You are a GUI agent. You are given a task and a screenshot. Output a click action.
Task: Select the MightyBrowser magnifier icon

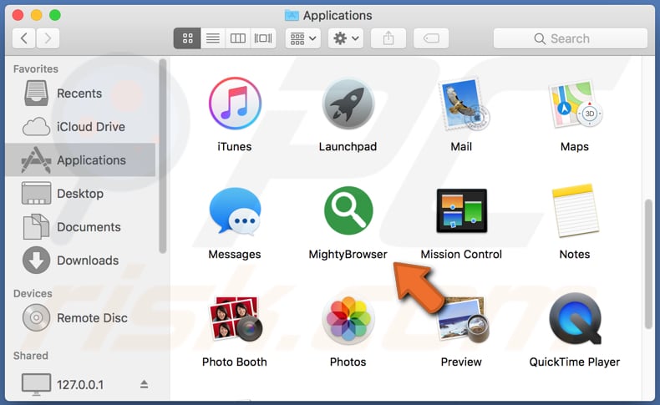[x=348, y=210]
